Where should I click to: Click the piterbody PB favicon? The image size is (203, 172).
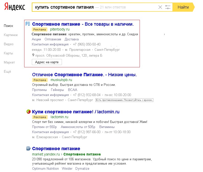point(28,24)
